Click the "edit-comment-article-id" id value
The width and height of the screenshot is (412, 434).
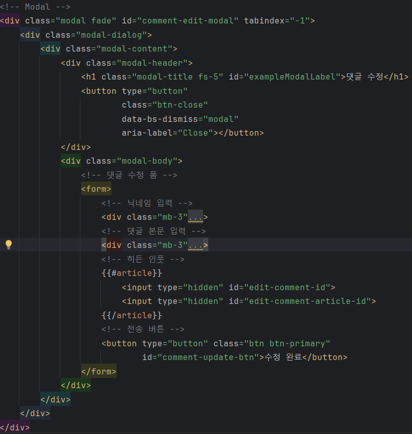[308, 301]
